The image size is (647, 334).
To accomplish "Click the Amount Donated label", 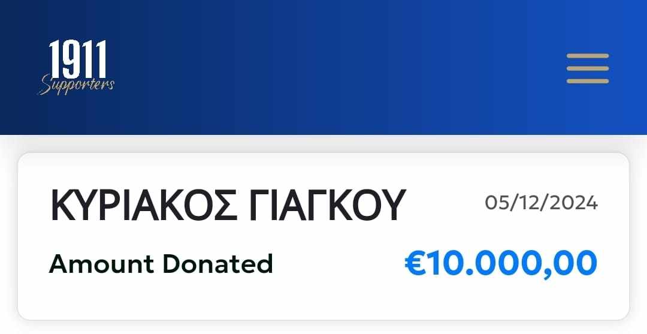I will [161, 264].
